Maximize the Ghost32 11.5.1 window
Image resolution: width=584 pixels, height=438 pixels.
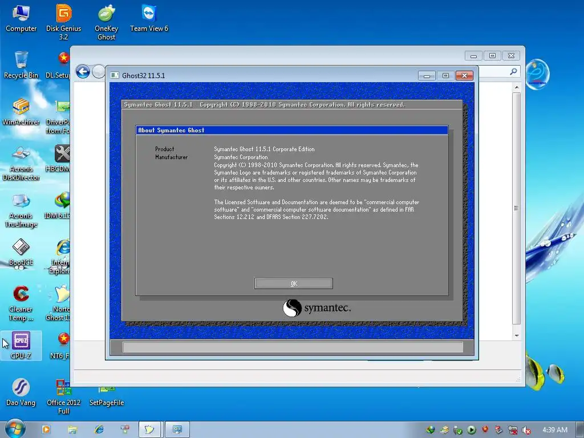(445, 76)
